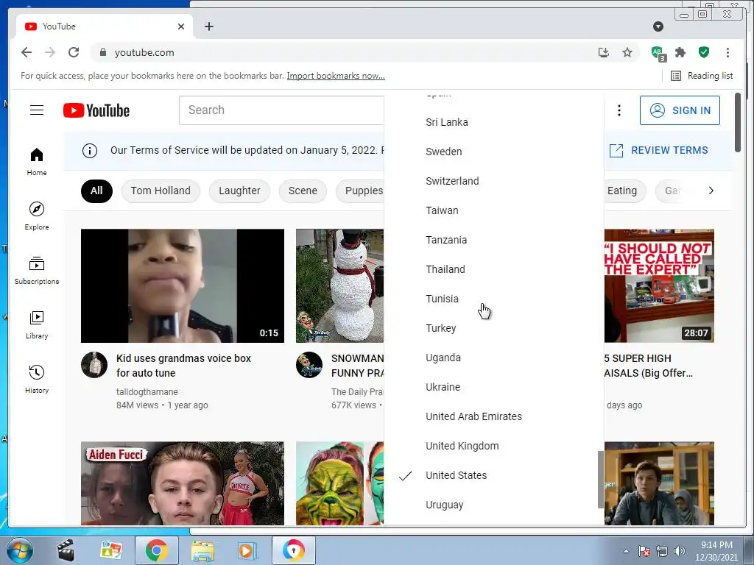This screenshot has height=565, width=754.
Task: Click the Search input field
Action: click(281, 110)
